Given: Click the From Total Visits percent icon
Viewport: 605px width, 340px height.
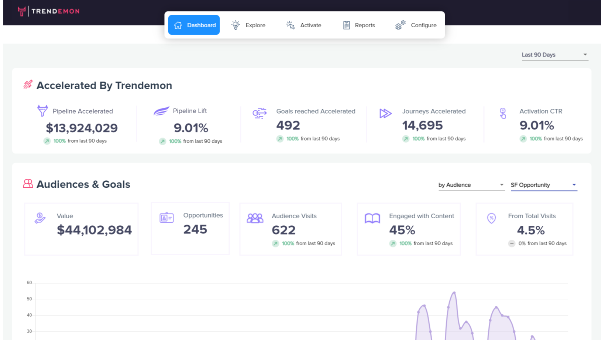Looking at the screenshot, I should point(491,218).
